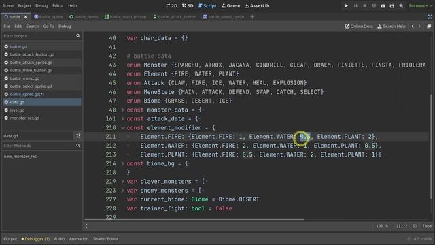Run the project with the play button
Image resolution: width=435 pixels, height=245 pixels.
pos(346,5)
